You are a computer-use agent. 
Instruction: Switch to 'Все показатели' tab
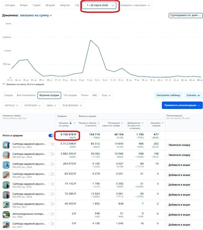coord(26,95)
